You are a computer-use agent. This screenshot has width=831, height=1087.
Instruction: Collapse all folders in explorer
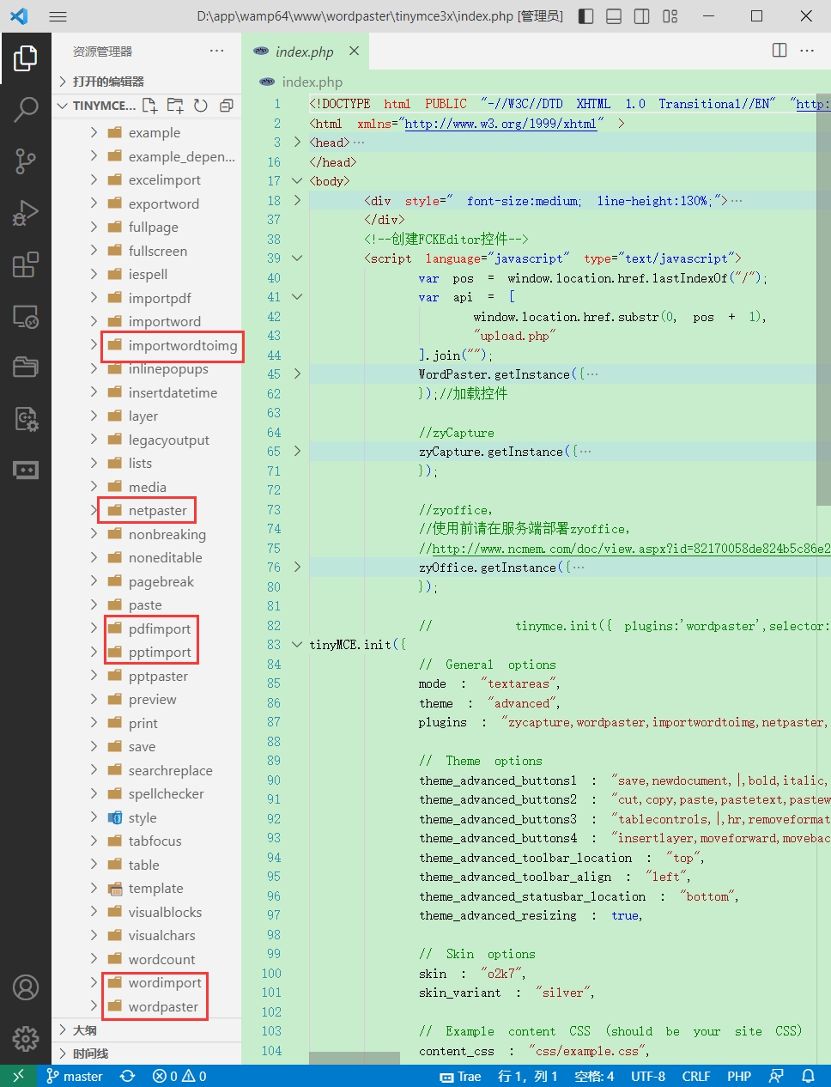point(227,106)
